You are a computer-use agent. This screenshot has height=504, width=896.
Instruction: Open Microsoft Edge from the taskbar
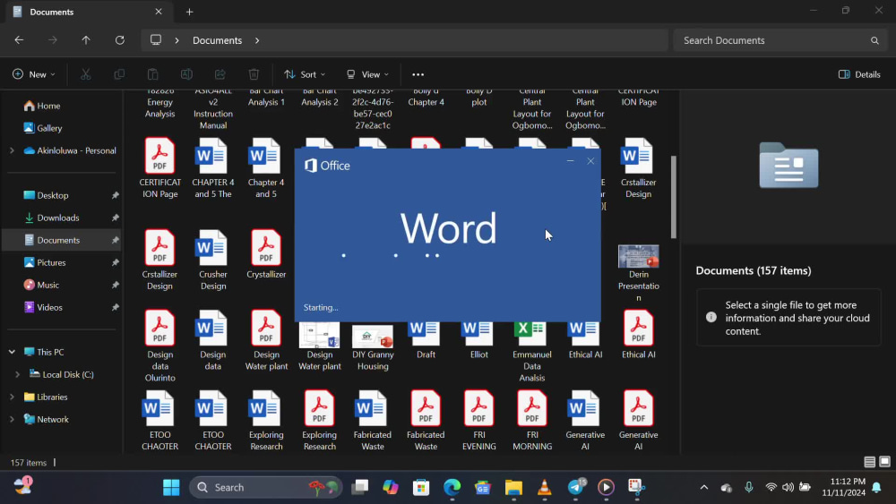click(452, 487)
